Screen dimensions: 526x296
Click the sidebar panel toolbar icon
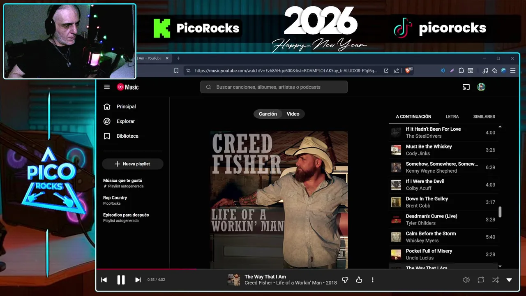(471, 71)
